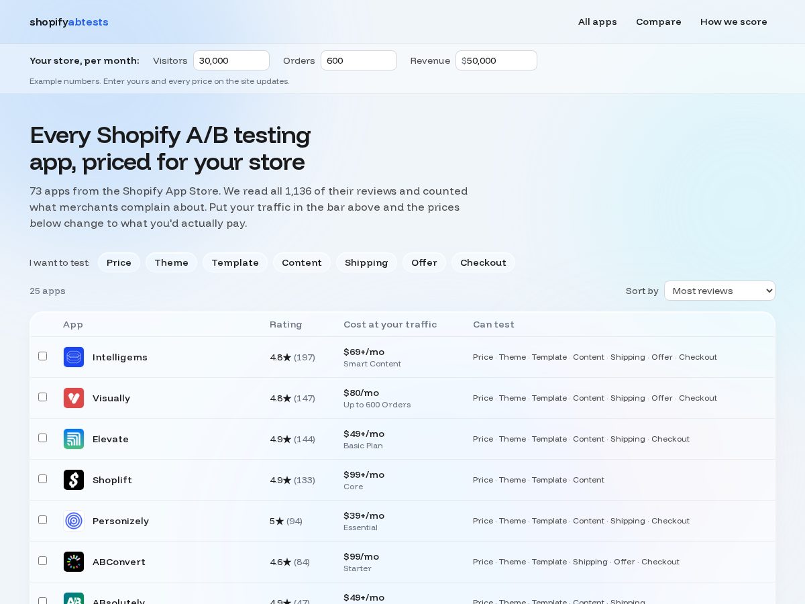The image size is (805, 604).
Task: Click the Intelligems app icon
Action: pyautogui.click(x=74, y=357)
